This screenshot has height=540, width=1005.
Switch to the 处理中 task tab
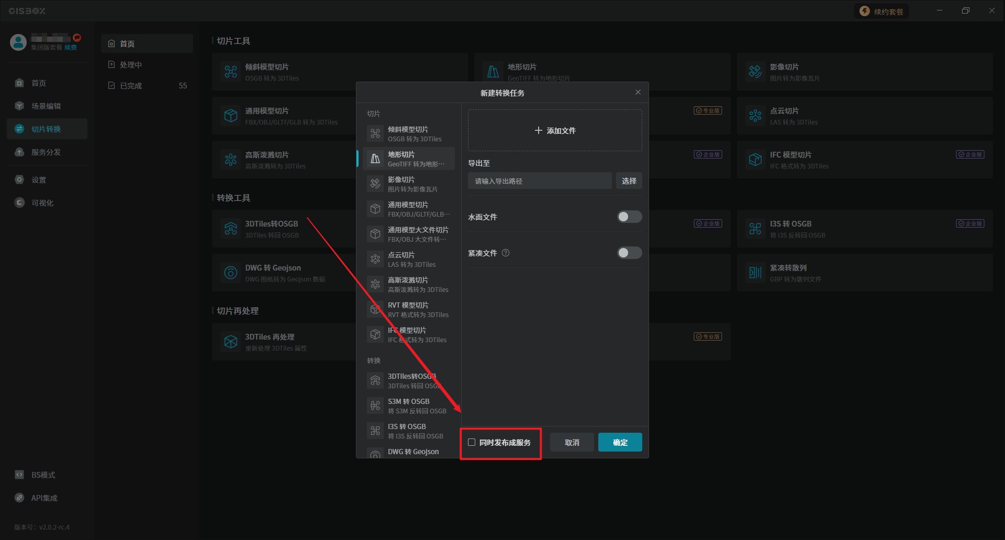click(x=131, y=65)
